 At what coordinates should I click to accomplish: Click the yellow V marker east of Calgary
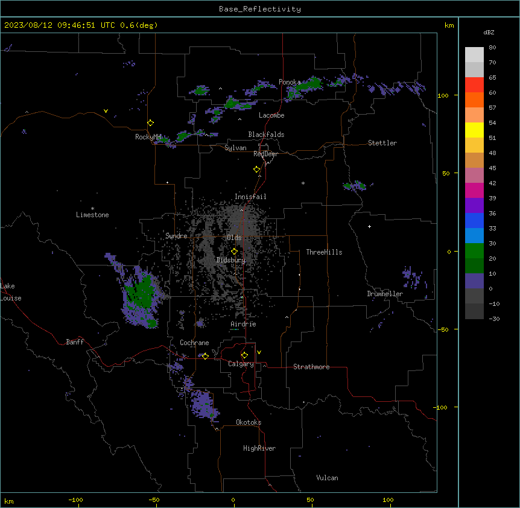[x=259, y=352]
